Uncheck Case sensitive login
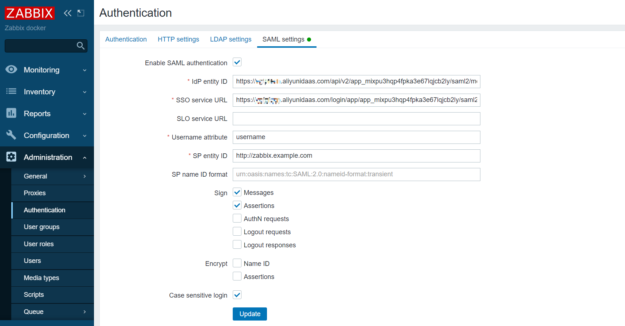The height and width of the screenshot is (326, 625). (237, 295)
